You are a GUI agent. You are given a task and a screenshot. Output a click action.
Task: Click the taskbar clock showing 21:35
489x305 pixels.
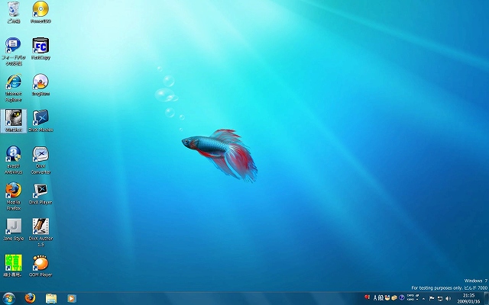coord(468,298)
